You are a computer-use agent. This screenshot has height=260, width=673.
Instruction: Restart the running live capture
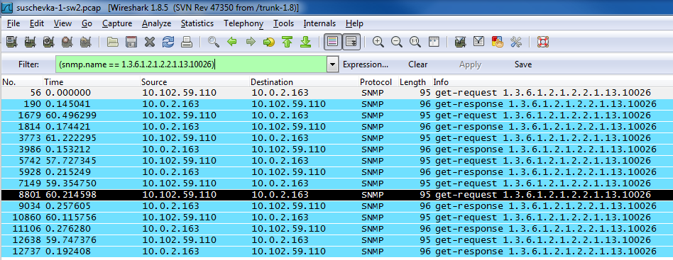[x=85, y=42]
